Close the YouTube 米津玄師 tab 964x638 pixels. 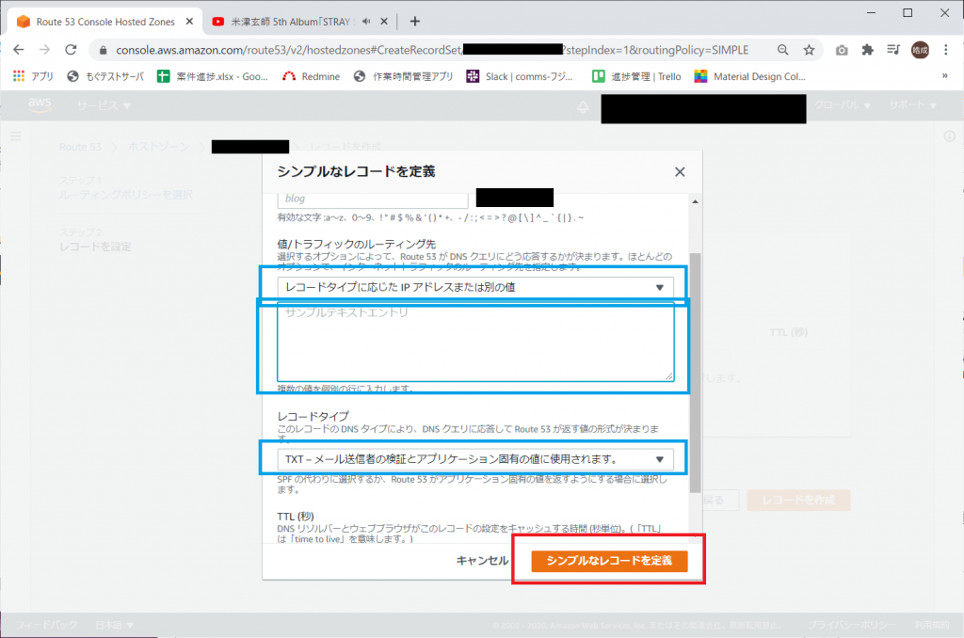[x=384, y=22]
